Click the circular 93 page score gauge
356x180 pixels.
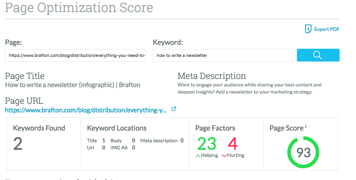tap(303, 153)
